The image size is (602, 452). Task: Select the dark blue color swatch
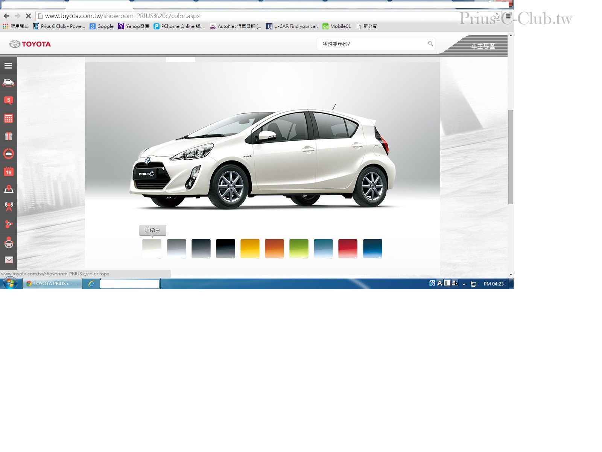pyautogui.click(x=372, y=249)
